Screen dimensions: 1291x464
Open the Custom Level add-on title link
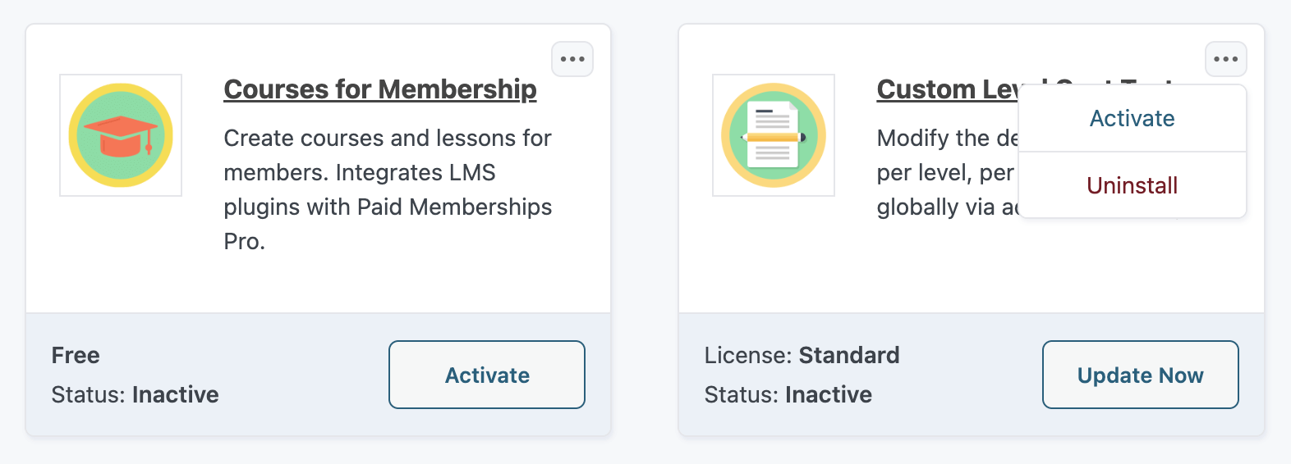pyautogui.click(x=946, y=89)
